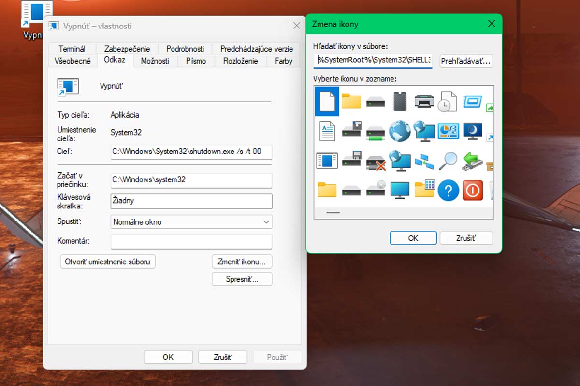Click the Vypnúť shortcut on the desktop
Screen dimensions: 580x386
[37, 19]
